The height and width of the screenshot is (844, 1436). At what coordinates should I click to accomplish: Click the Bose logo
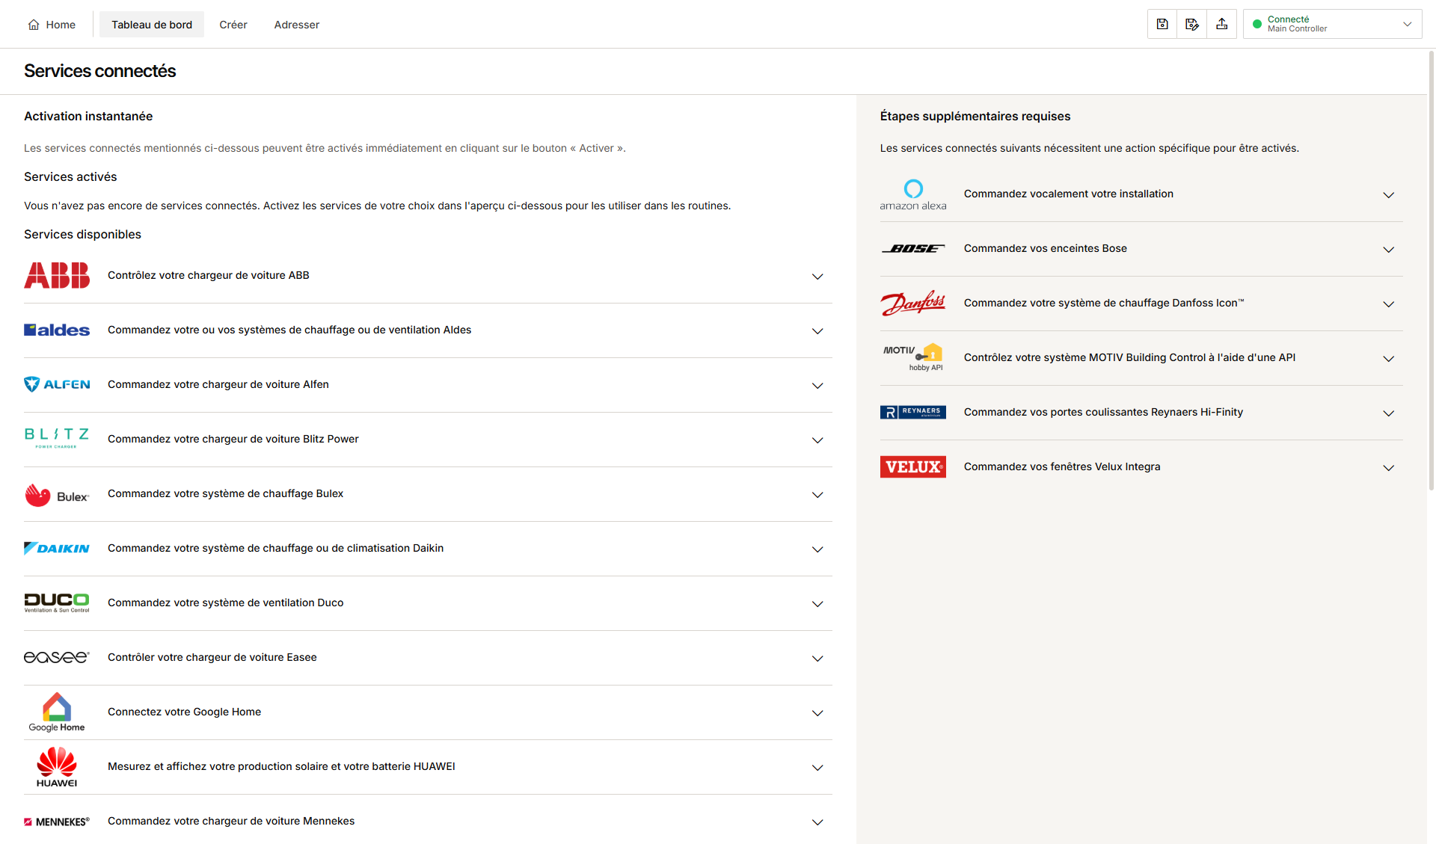click(x=913, y=248)
